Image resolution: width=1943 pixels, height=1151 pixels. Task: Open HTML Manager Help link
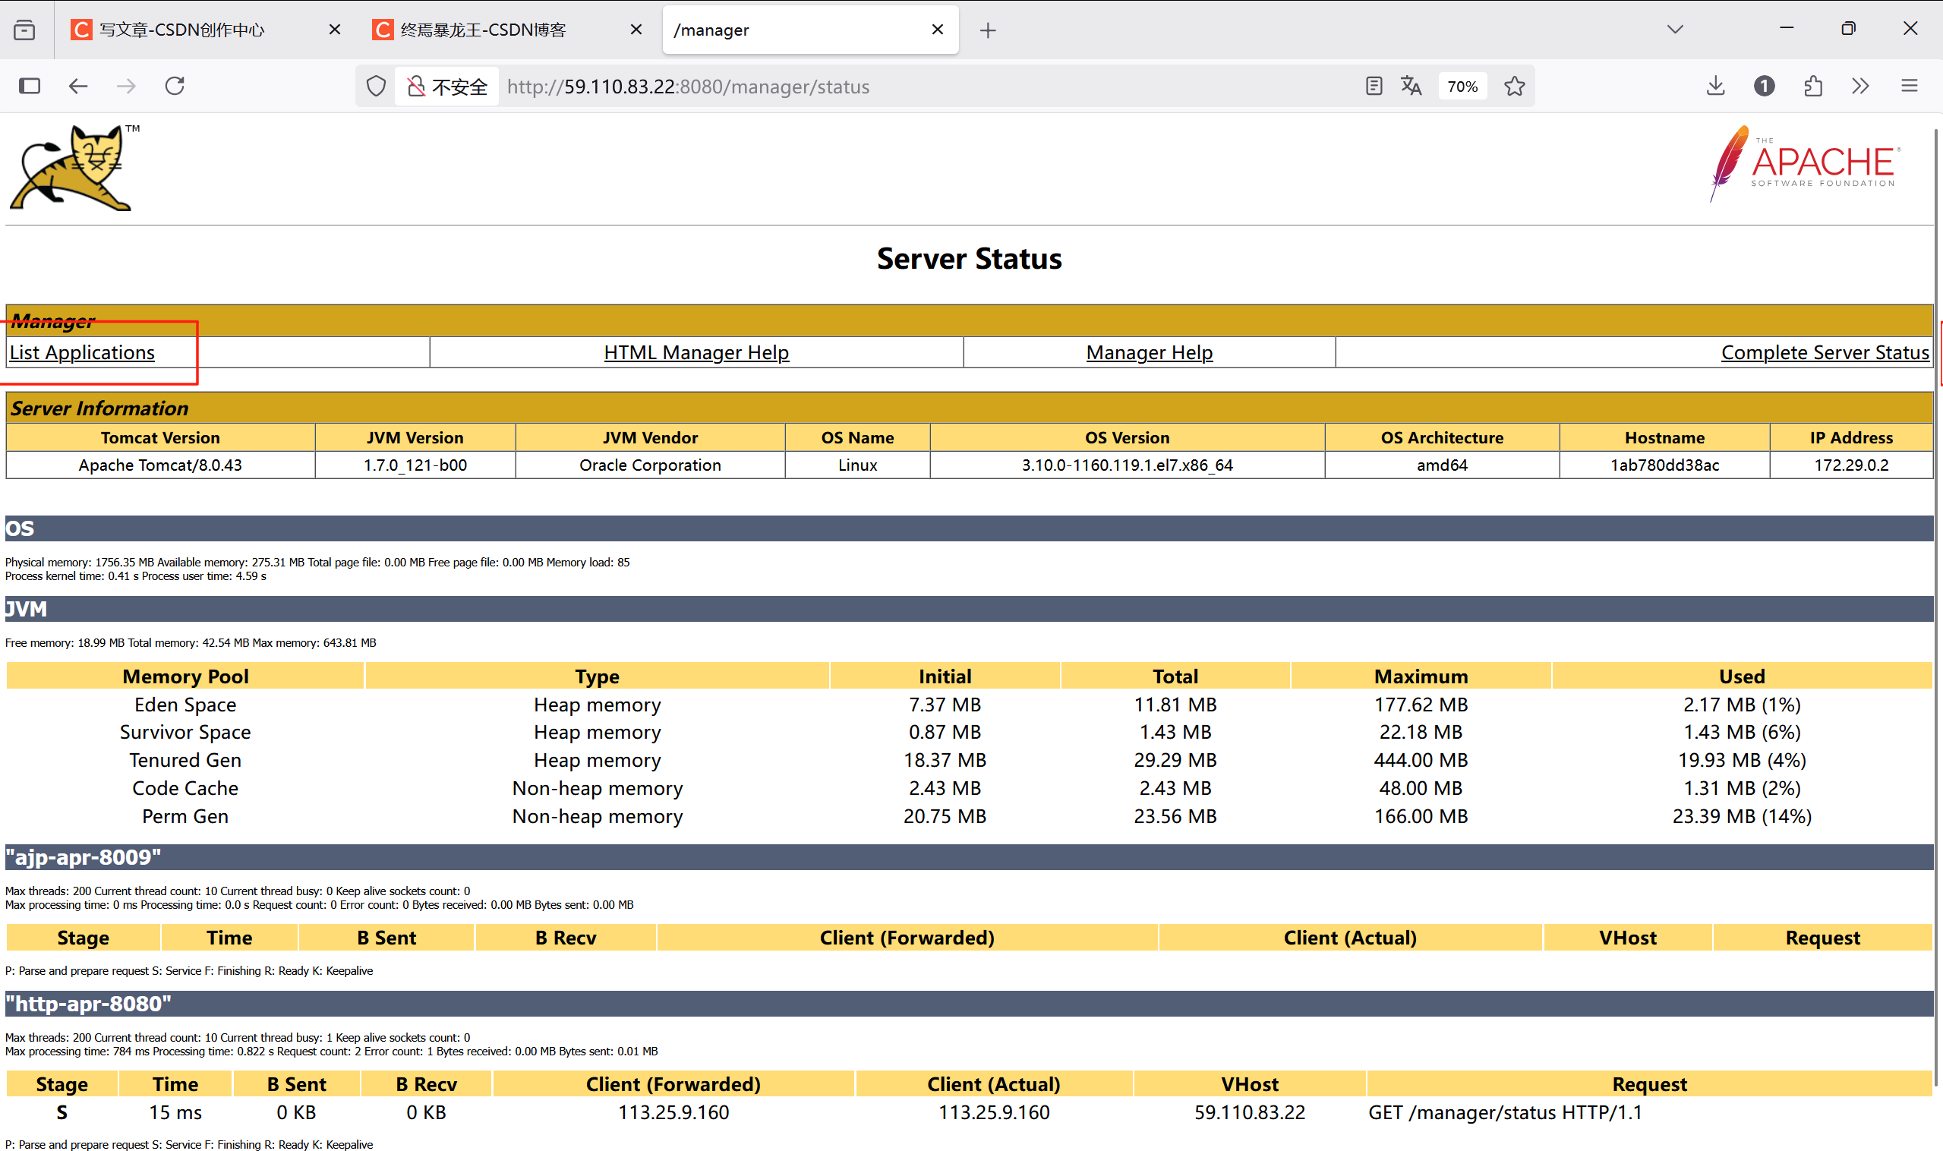click(696, 352)
